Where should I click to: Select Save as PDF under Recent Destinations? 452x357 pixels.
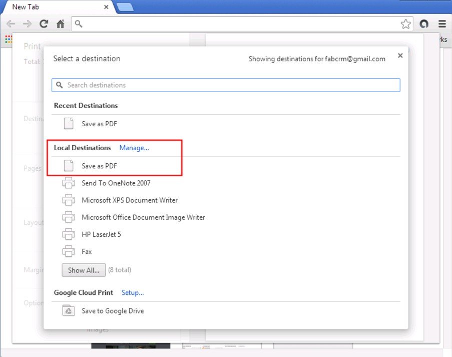(x=226, y=123)
